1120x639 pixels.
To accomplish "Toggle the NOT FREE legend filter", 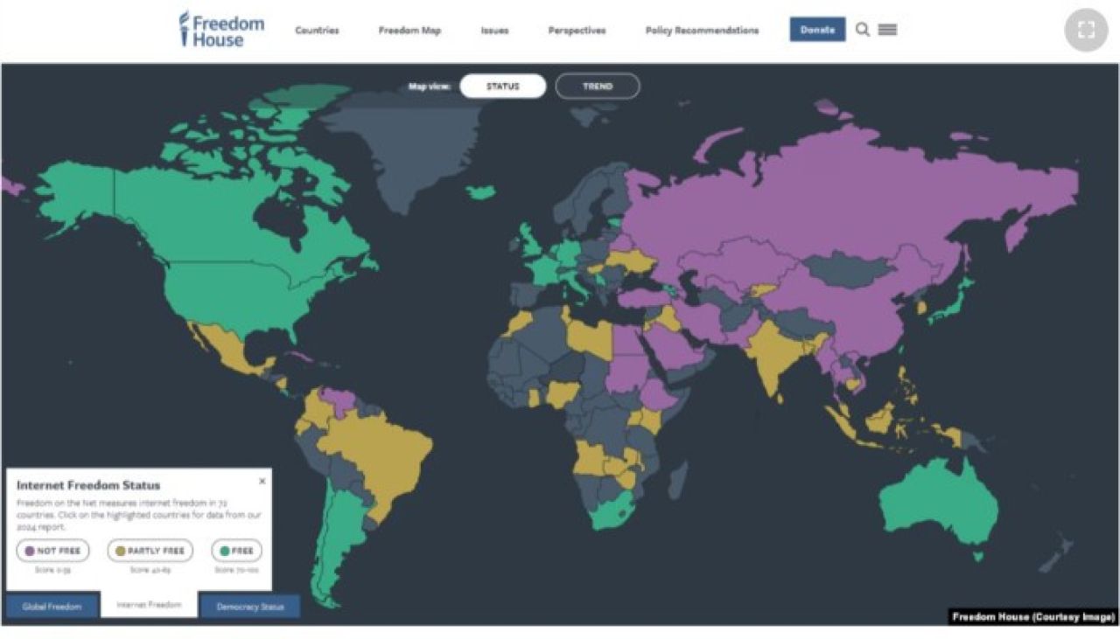I will pos(52,551).
